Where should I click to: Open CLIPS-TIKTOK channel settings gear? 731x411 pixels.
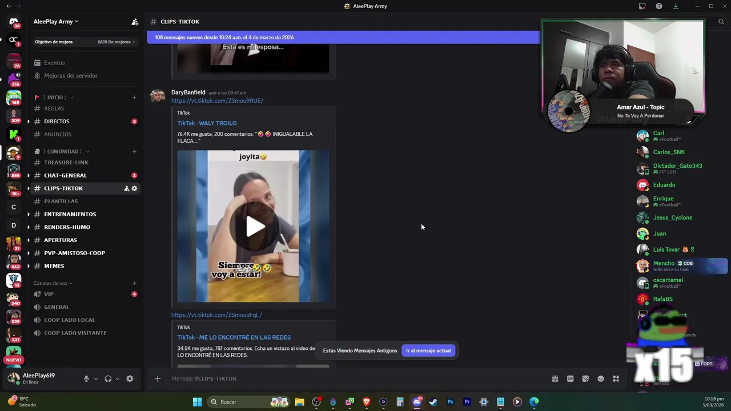point(134,188)
